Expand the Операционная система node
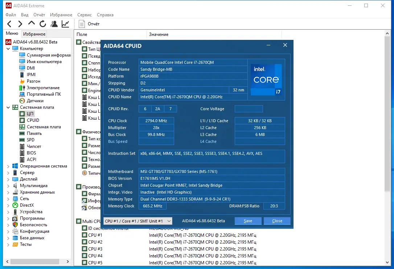This screenshot has width=394, height=269. point(8,166)
